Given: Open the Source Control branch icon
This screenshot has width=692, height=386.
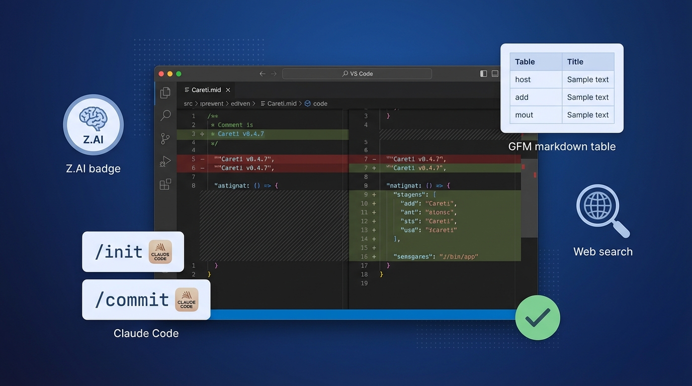Looking at the screenshot, I should pyautogui.click(x=165, y=139).
